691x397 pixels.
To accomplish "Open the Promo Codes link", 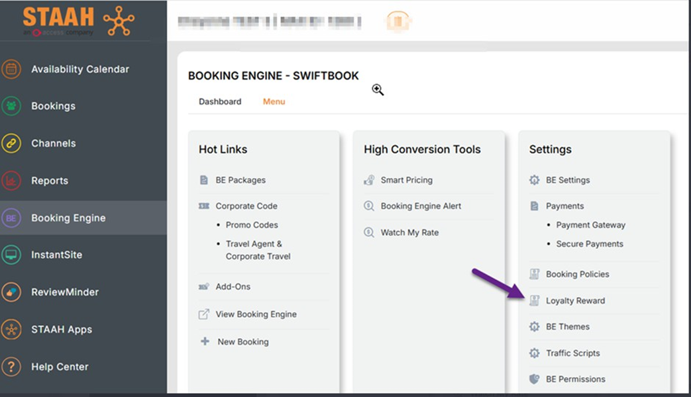I will pos(252,225).
